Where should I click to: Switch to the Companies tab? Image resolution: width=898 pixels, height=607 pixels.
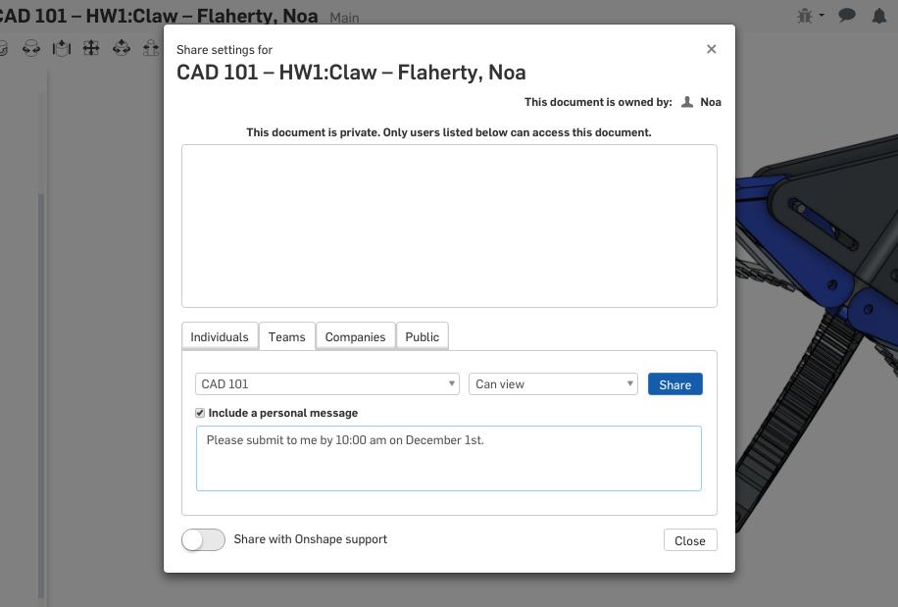355,336
